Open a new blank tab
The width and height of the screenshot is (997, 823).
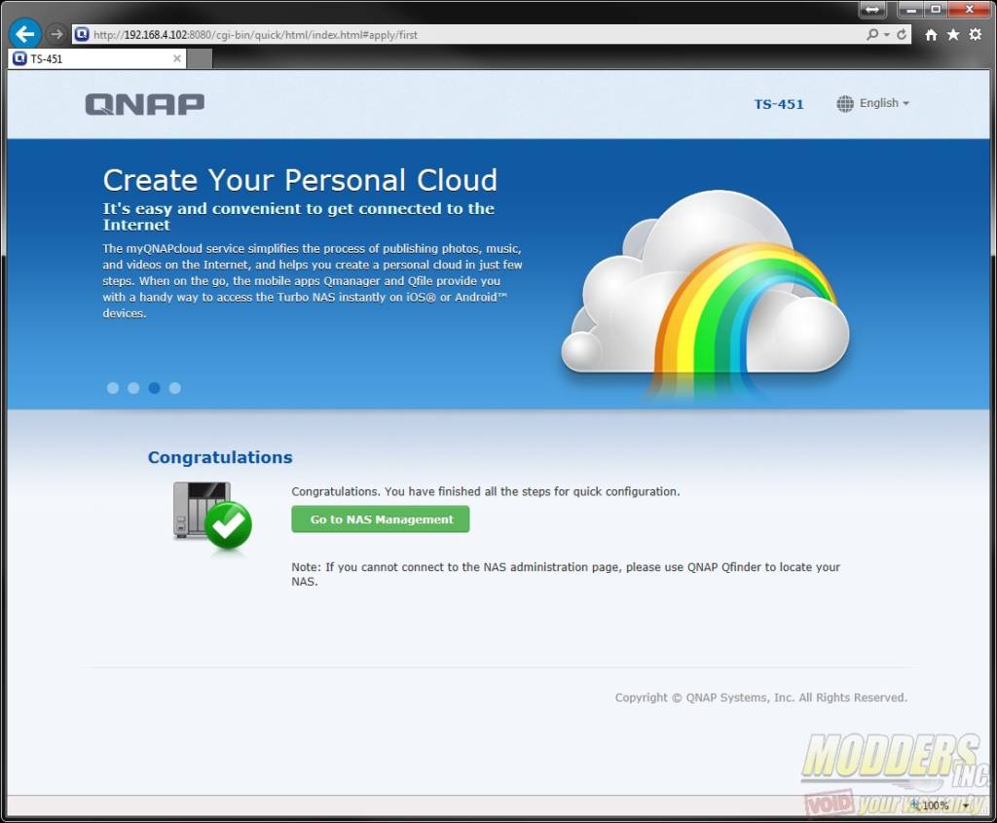click(x=200, y=58)
